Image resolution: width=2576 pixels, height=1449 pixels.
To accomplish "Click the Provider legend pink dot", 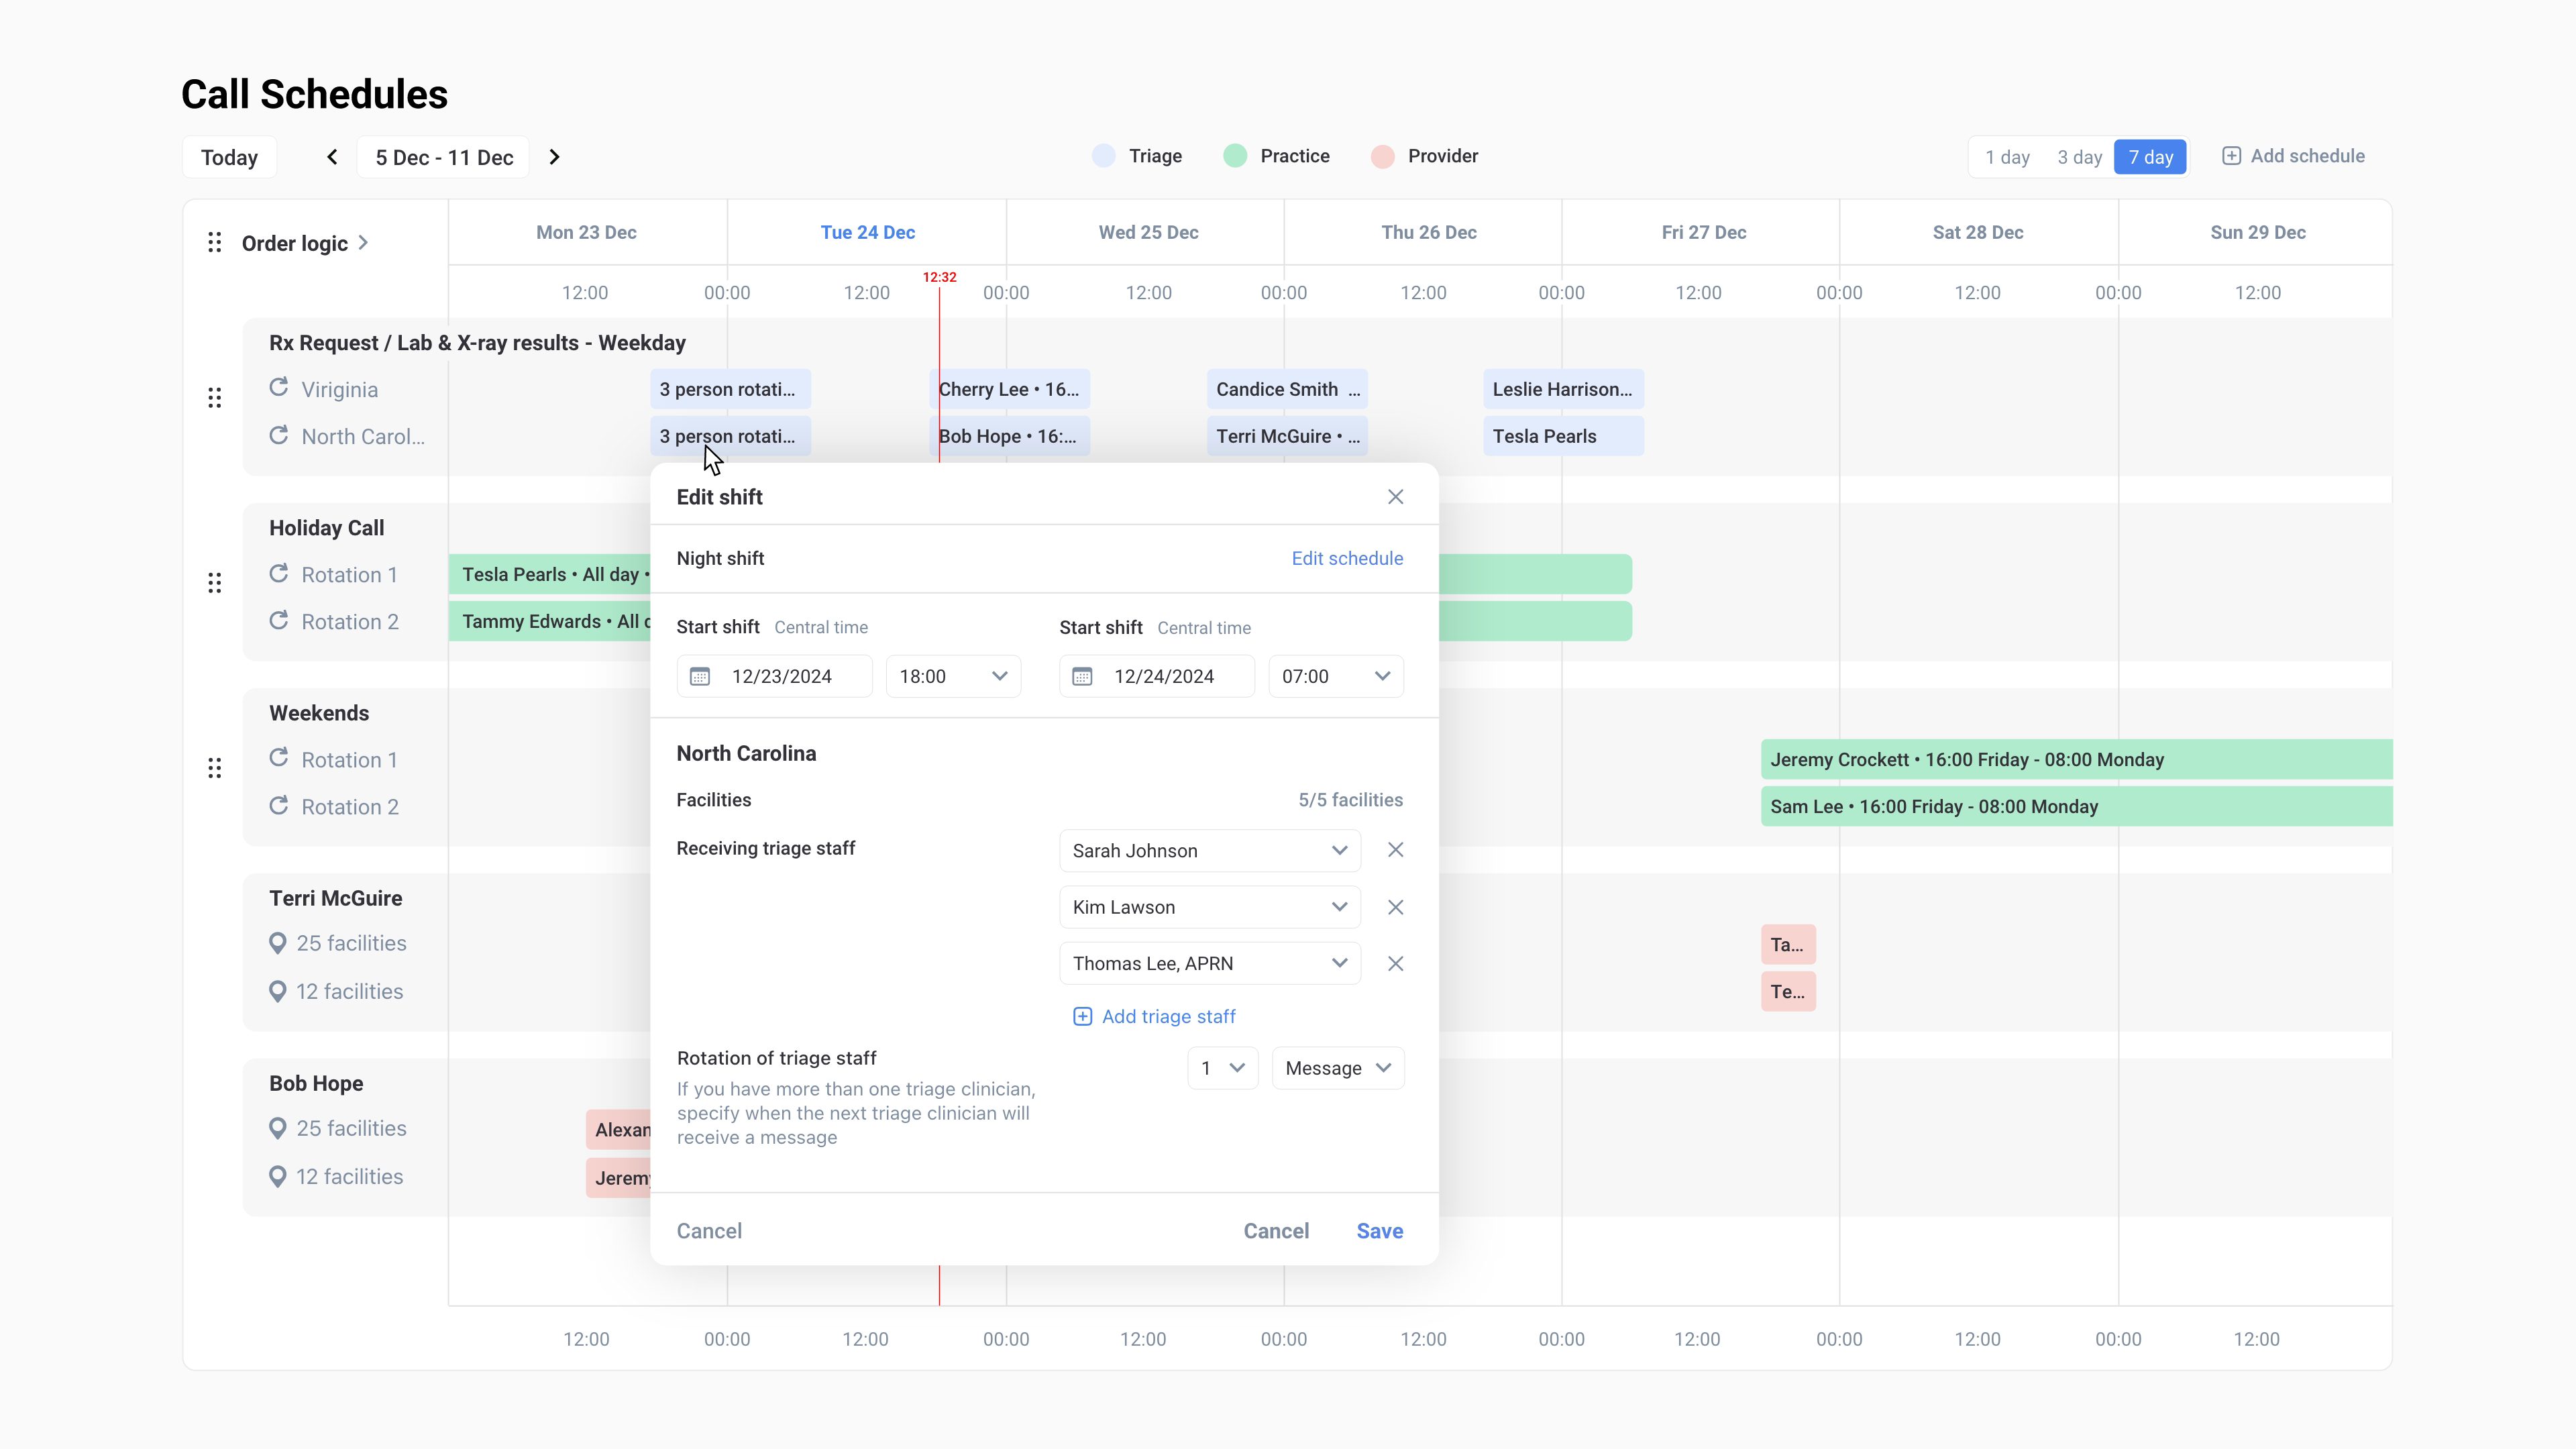I will coord(1382,156).
